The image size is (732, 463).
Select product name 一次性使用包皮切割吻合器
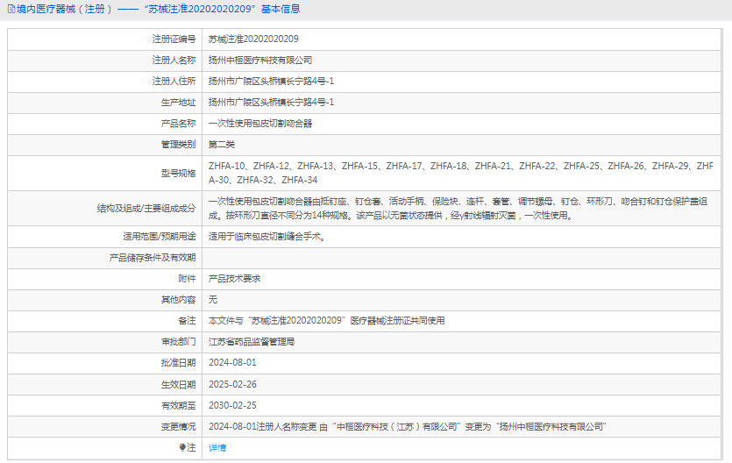tap(260, 124)
